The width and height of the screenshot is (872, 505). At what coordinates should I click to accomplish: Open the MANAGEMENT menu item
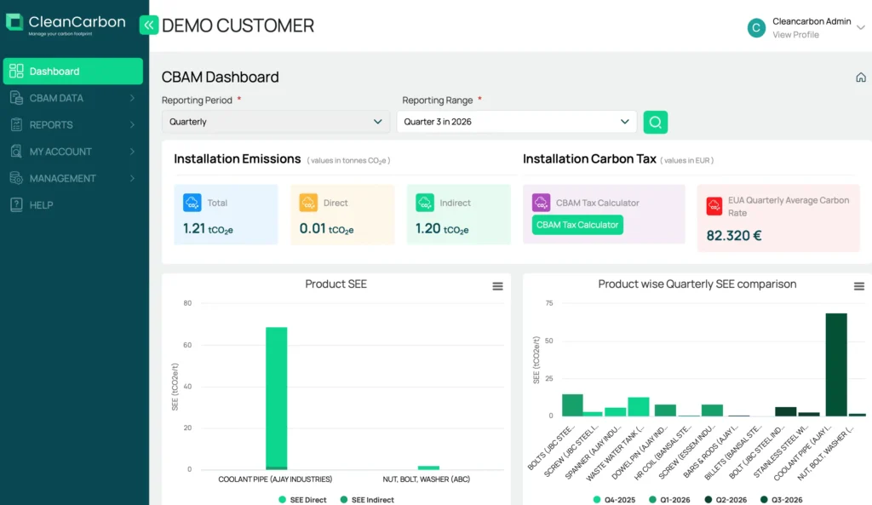coord(73,178)
